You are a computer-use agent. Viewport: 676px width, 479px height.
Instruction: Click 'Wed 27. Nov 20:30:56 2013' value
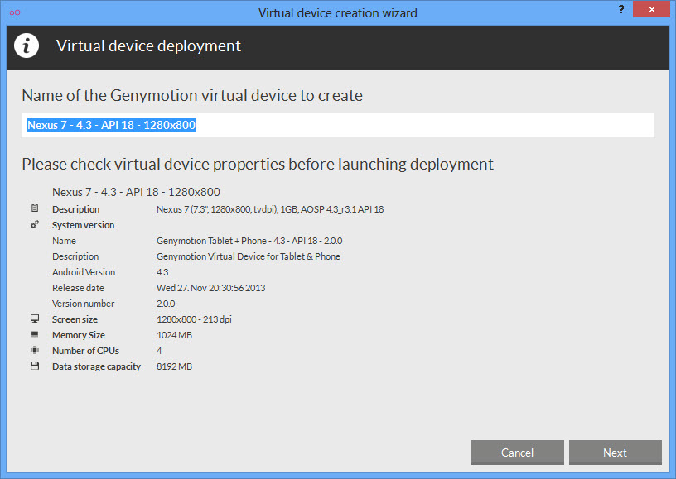(210, 288)
